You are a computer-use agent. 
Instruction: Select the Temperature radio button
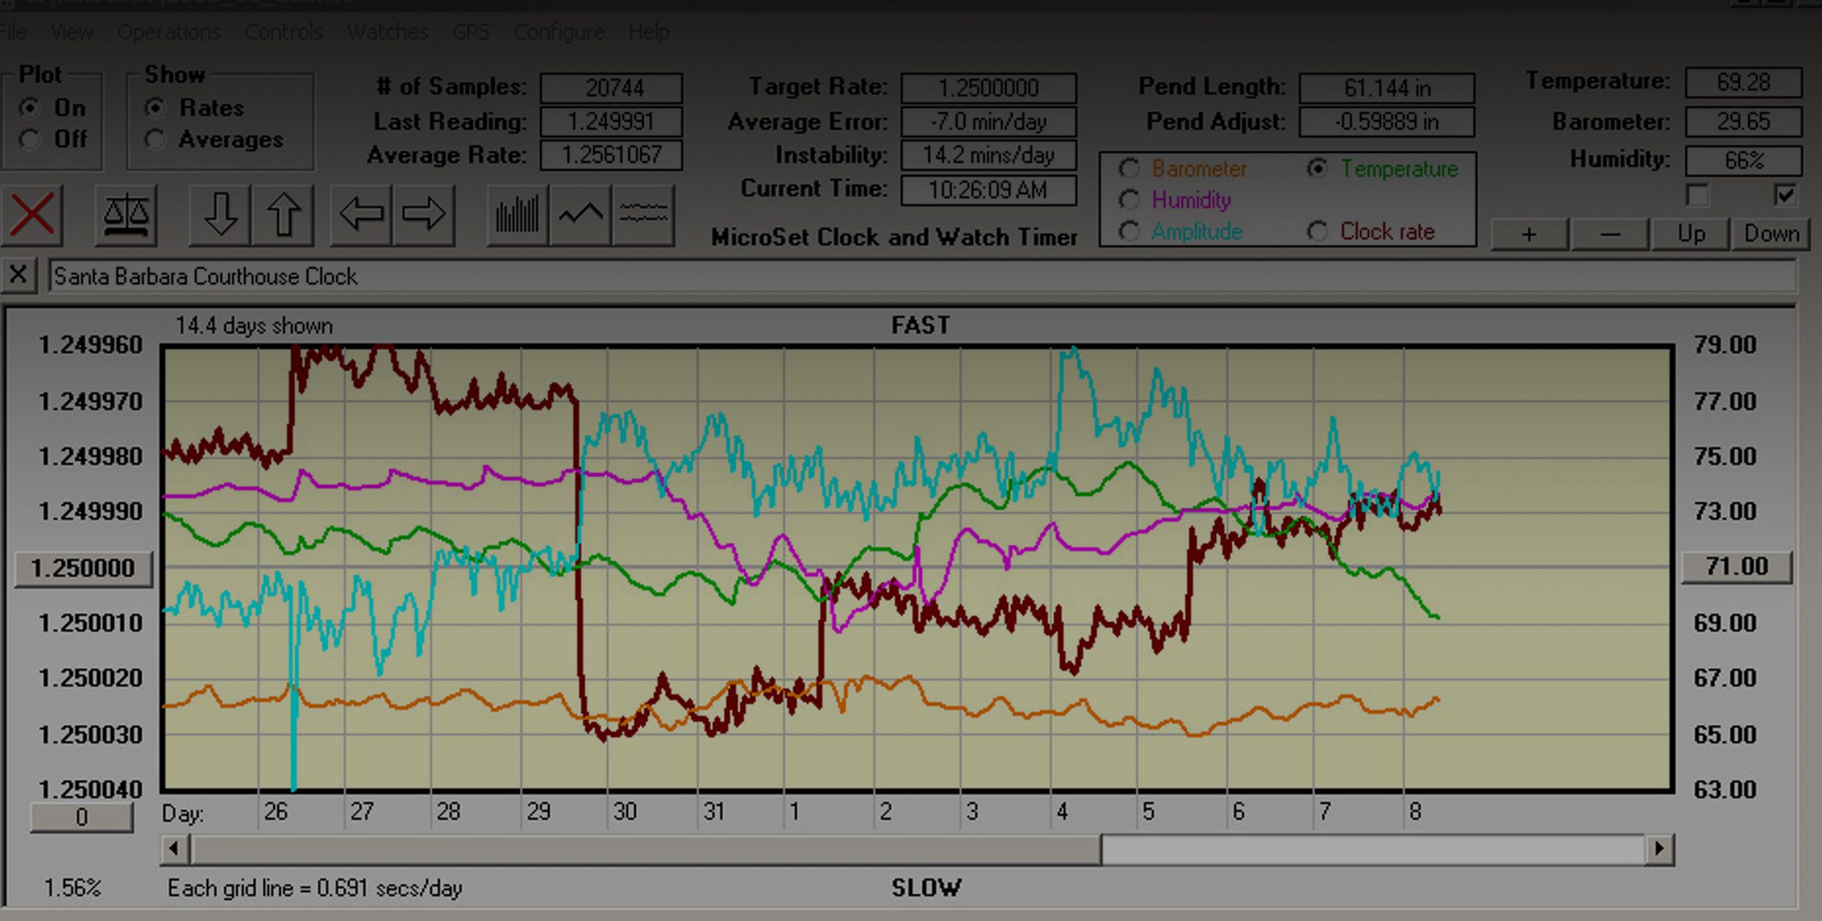1317,169
